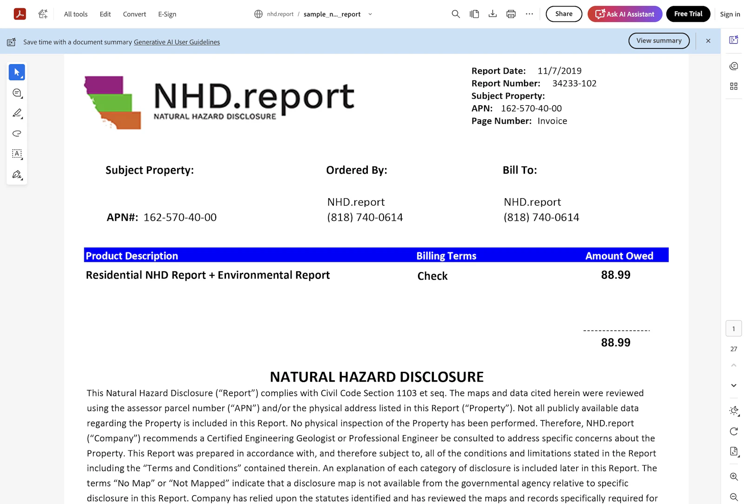Screen dimensions: 744x504
Task: Click the APN# 162-570-40-00 text under Subject Property
Action: [x=162, y=217]
